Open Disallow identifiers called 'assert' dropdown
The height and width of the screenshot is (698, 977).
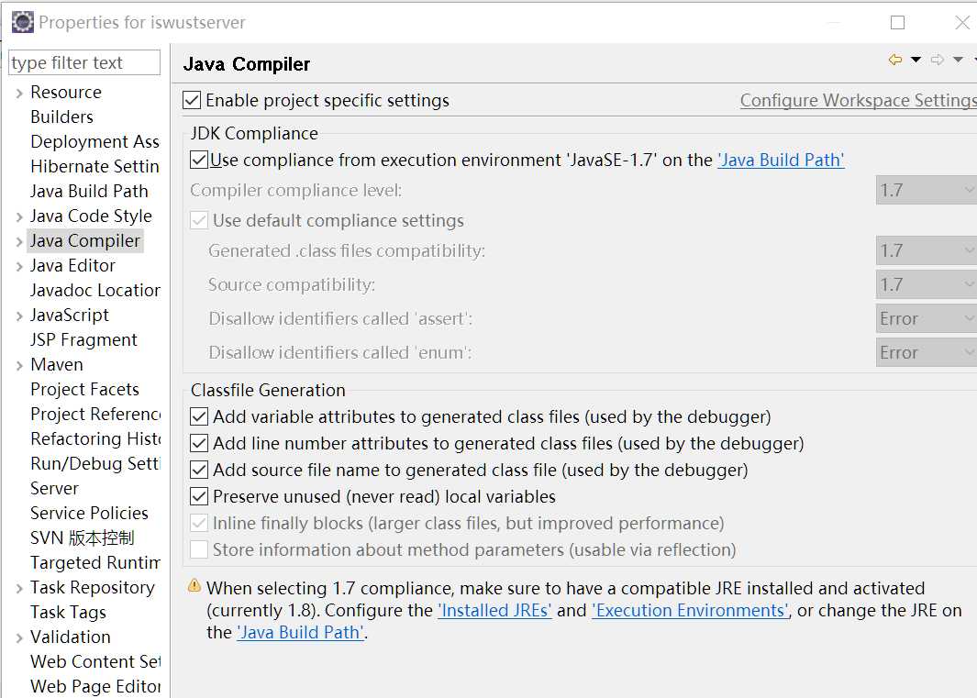(926, 318)
